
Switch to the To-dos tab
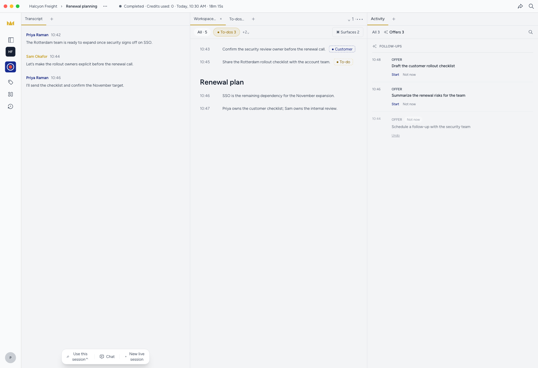pyautogui.click(x=237, y=19)
